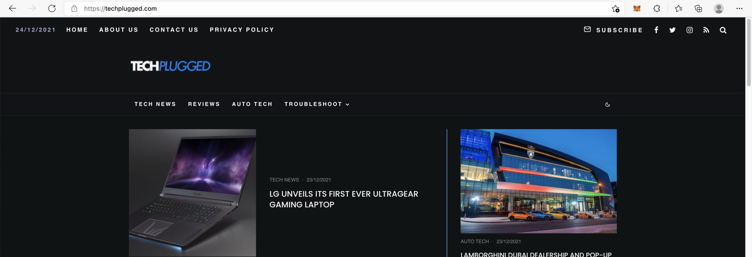This screenshot has width=752, height=257.
Task: Open Lamborghini dealership thumbnail image
Action: [538, 181]
